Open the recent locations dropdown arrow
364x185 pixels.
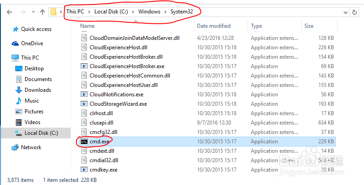coord(33,12)
